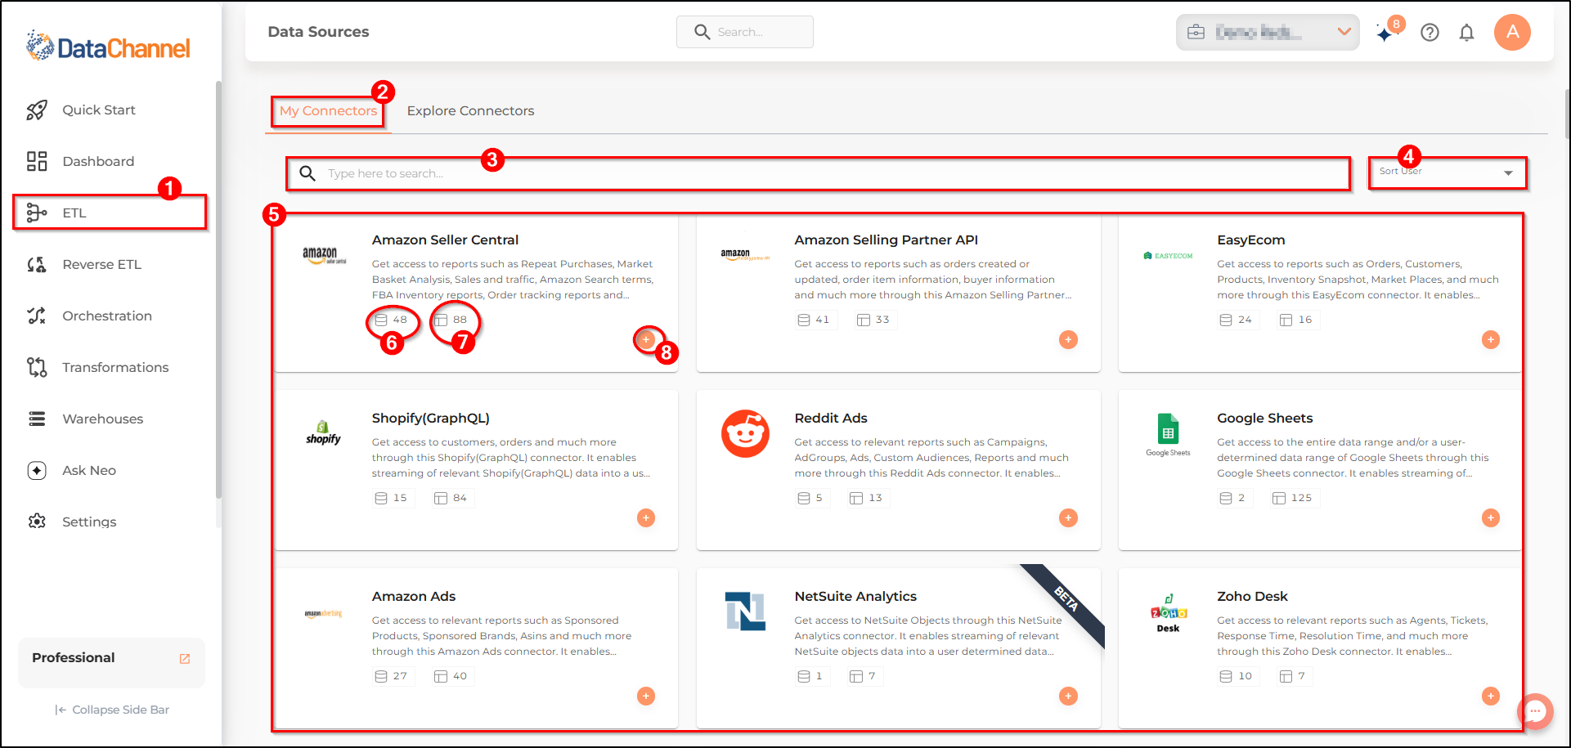Click the plus button on Reddit Ads card
This screenshot has width=1571, height=748.
coord(1068,517)
